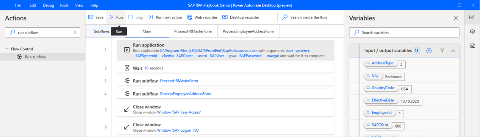The height and width of the screenshot is (137, 480).
Task: Click the actions search box
Action: pyautogui.click(x=42, y=33)
